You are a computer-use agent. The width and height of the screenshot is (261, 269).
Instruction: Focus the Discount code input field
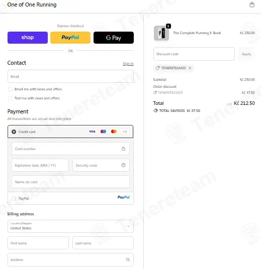pos(194,54)
